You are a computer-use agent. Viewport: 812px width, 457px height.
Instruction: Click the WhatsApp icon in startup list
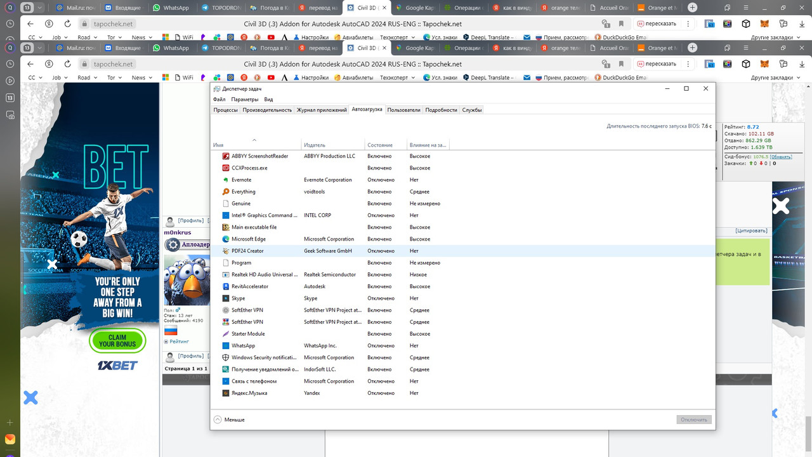coord(225,345)
